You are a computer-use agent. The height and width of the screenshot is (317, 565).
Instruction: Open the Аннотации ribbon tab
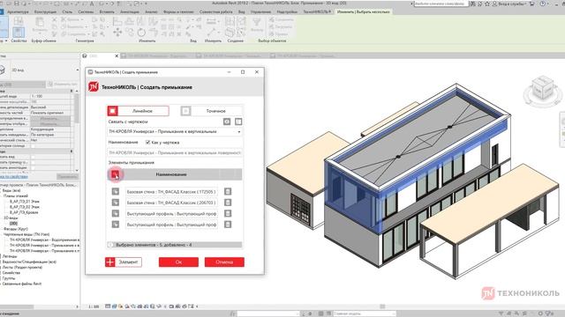pyautogui.click(x=130, y=11)
